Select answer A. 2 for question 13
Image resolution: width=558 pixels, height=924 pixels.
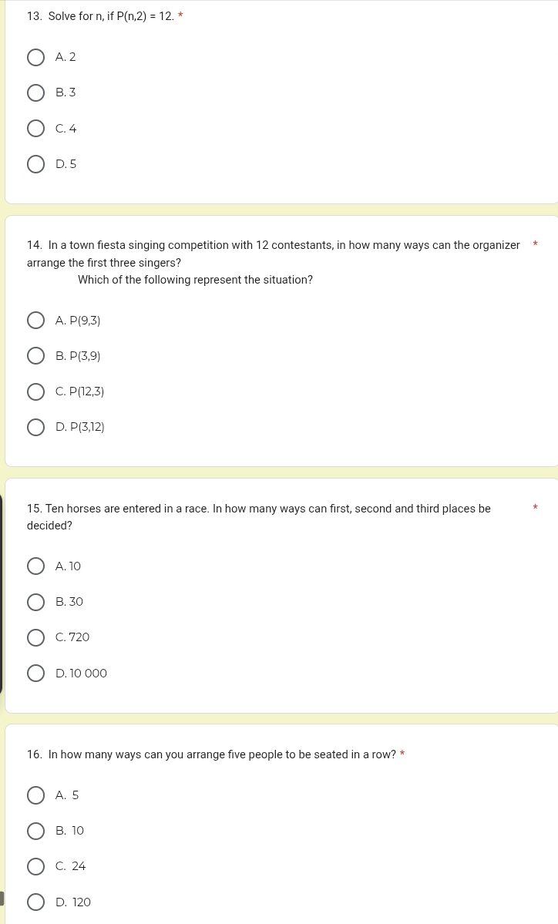[36, 57]
